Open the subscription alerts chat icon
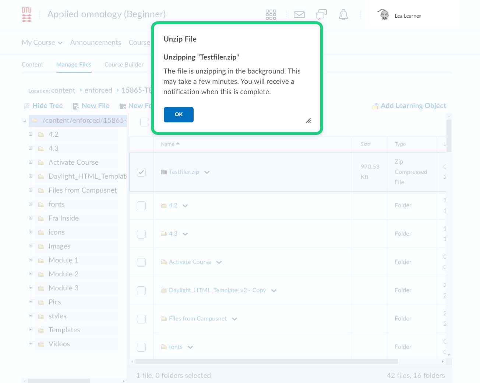This screenshot has width=480, height=383. 321,15
